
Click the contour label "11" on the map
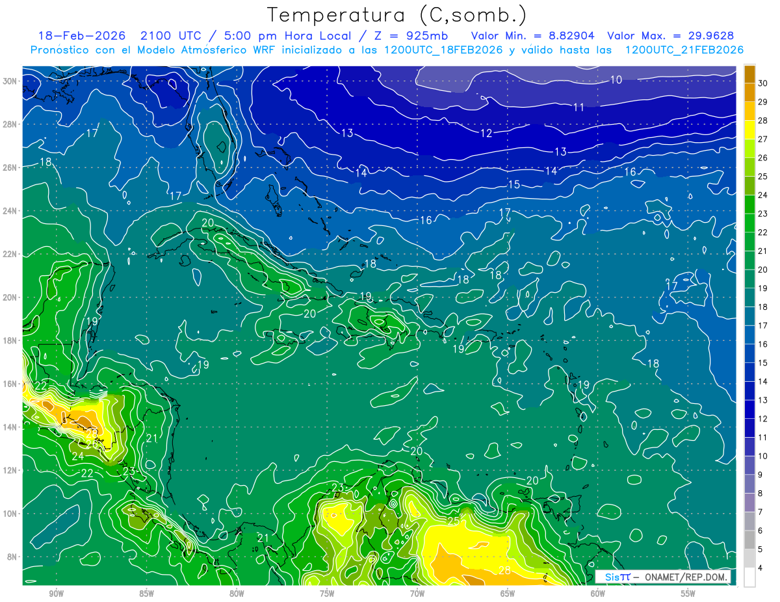(x=578, y=107)
